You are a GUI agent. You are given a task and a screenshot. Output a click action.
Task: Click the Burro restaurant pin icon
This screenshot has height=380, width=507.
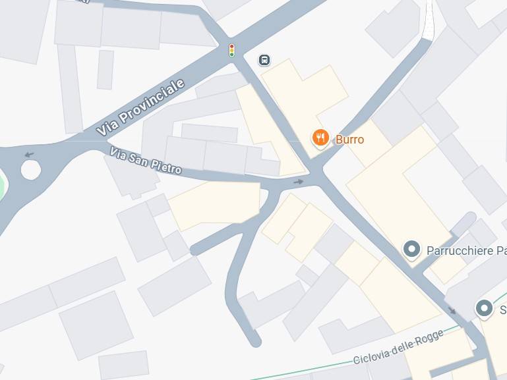321,138
